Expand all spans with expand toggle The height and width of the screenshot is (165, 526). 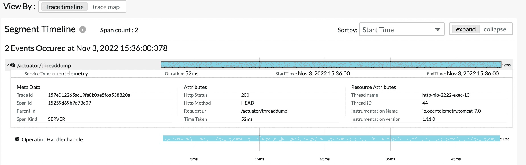point(465,29)
